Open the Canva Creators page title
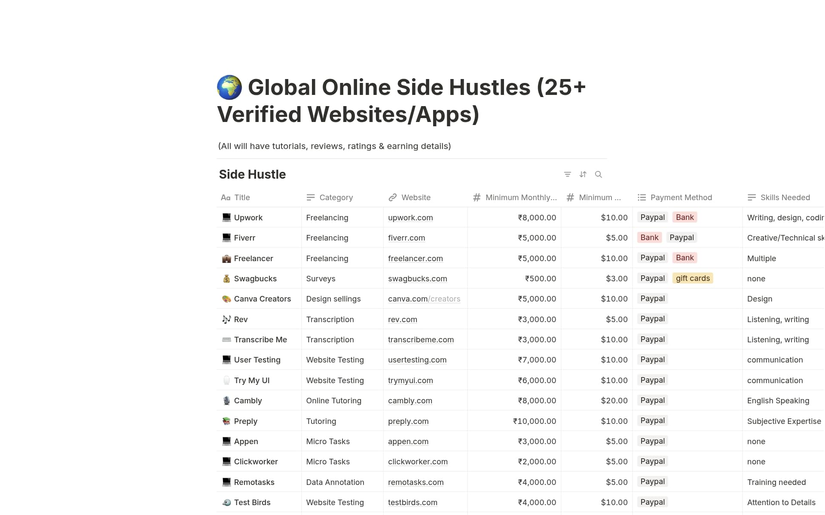 [263, 299]
